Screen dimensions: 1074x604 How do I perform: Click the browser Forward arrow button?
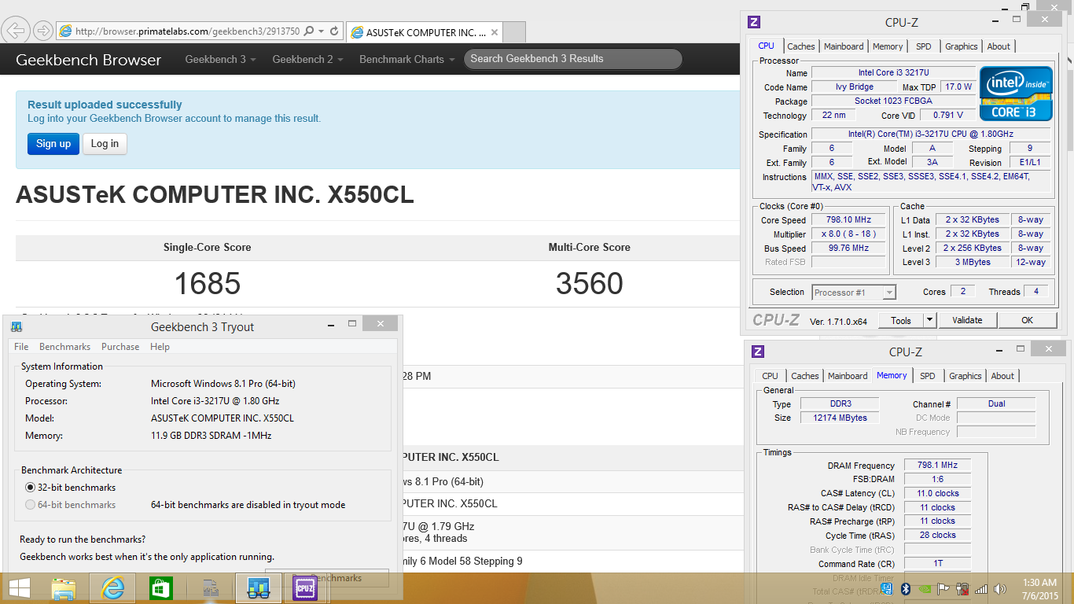click(x=42, y=31)
